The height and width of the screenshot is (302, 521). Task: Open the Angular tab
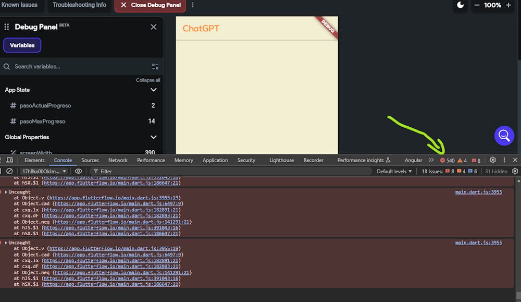point(413,160)
